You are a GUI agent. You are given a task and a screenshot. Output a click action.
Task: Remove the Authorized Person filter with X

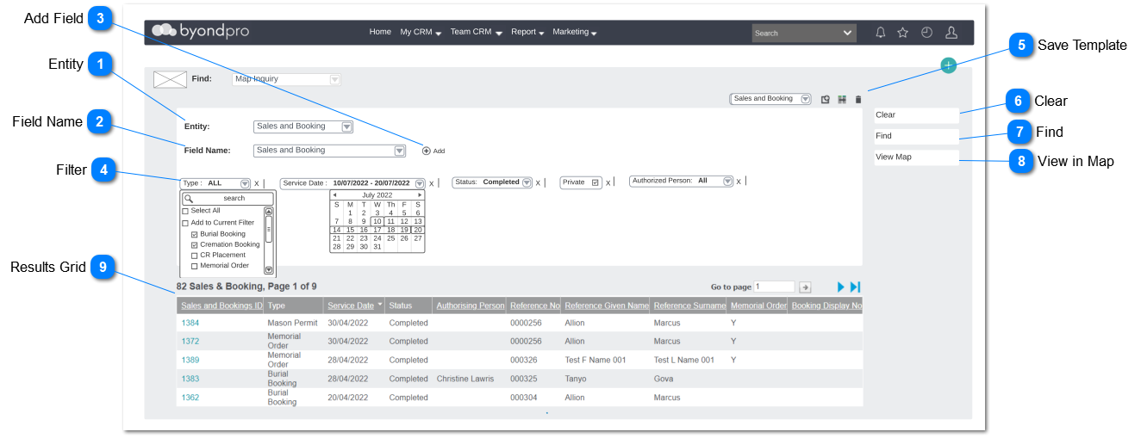click(739, 182)
